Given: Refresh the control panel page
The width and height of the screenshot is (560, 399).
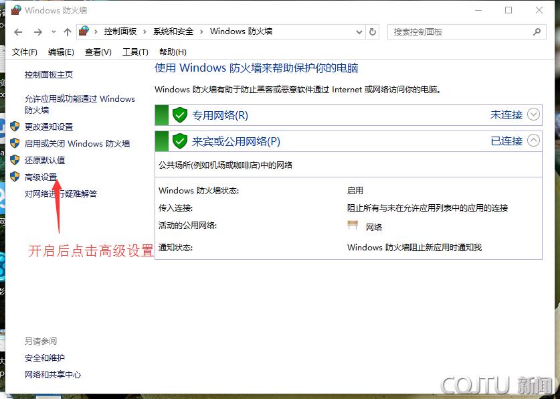Looking at the screenshot, I should [x=373, y=32].
